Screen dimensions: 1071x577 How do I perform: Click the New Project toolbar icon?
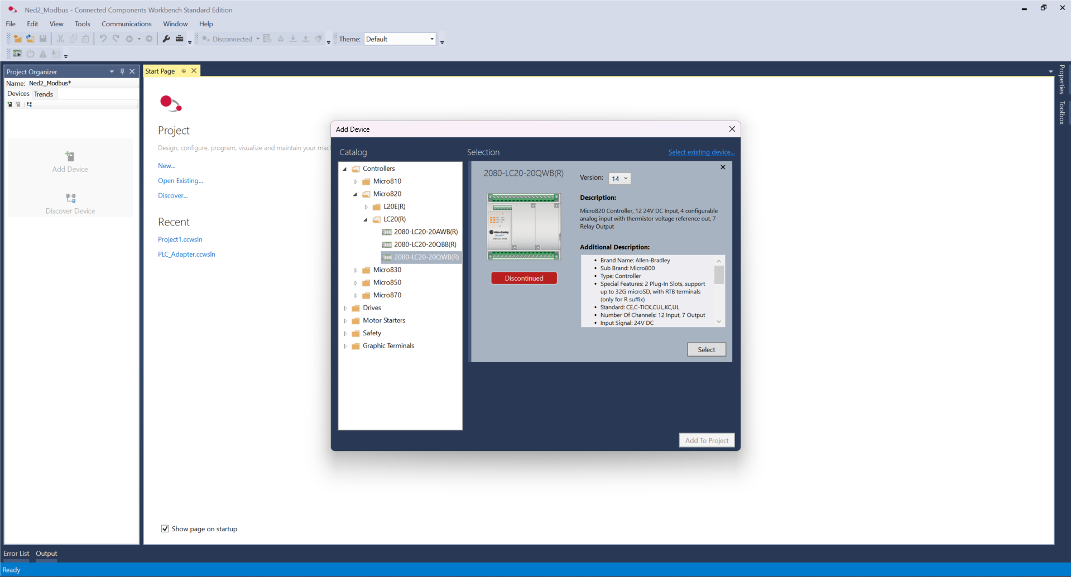click(18, 39)
